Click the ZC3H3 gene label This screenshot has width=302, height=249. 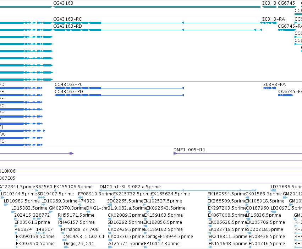[x=269, y=3]
